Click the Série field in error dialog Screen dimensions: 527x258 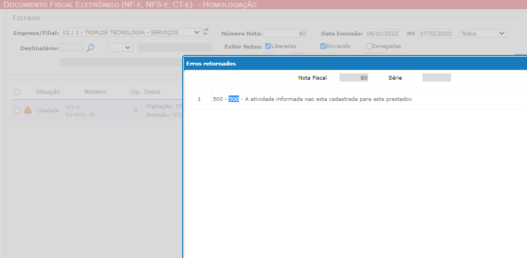click(x=436, y=77)
